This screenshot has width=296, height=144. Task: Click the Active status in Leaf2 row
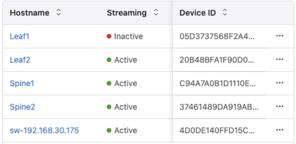[125, 60]
